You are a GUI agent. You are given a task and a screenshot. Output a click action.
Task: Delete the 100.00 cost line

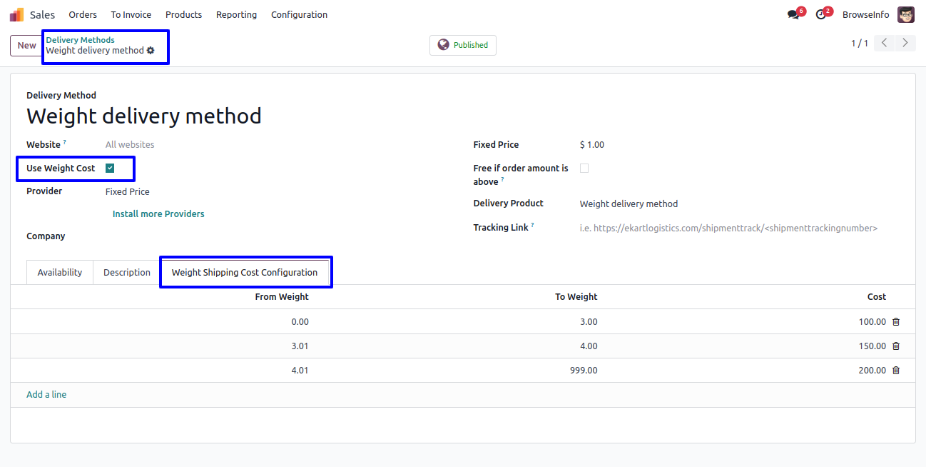click(896, 322)
